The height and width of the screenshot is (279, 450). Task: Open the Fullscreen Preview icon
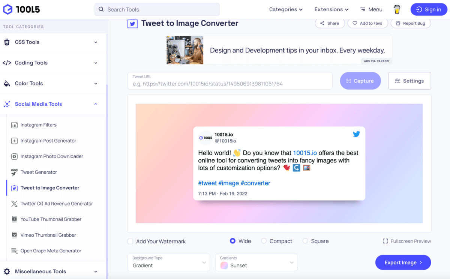[x=385, y=241]
